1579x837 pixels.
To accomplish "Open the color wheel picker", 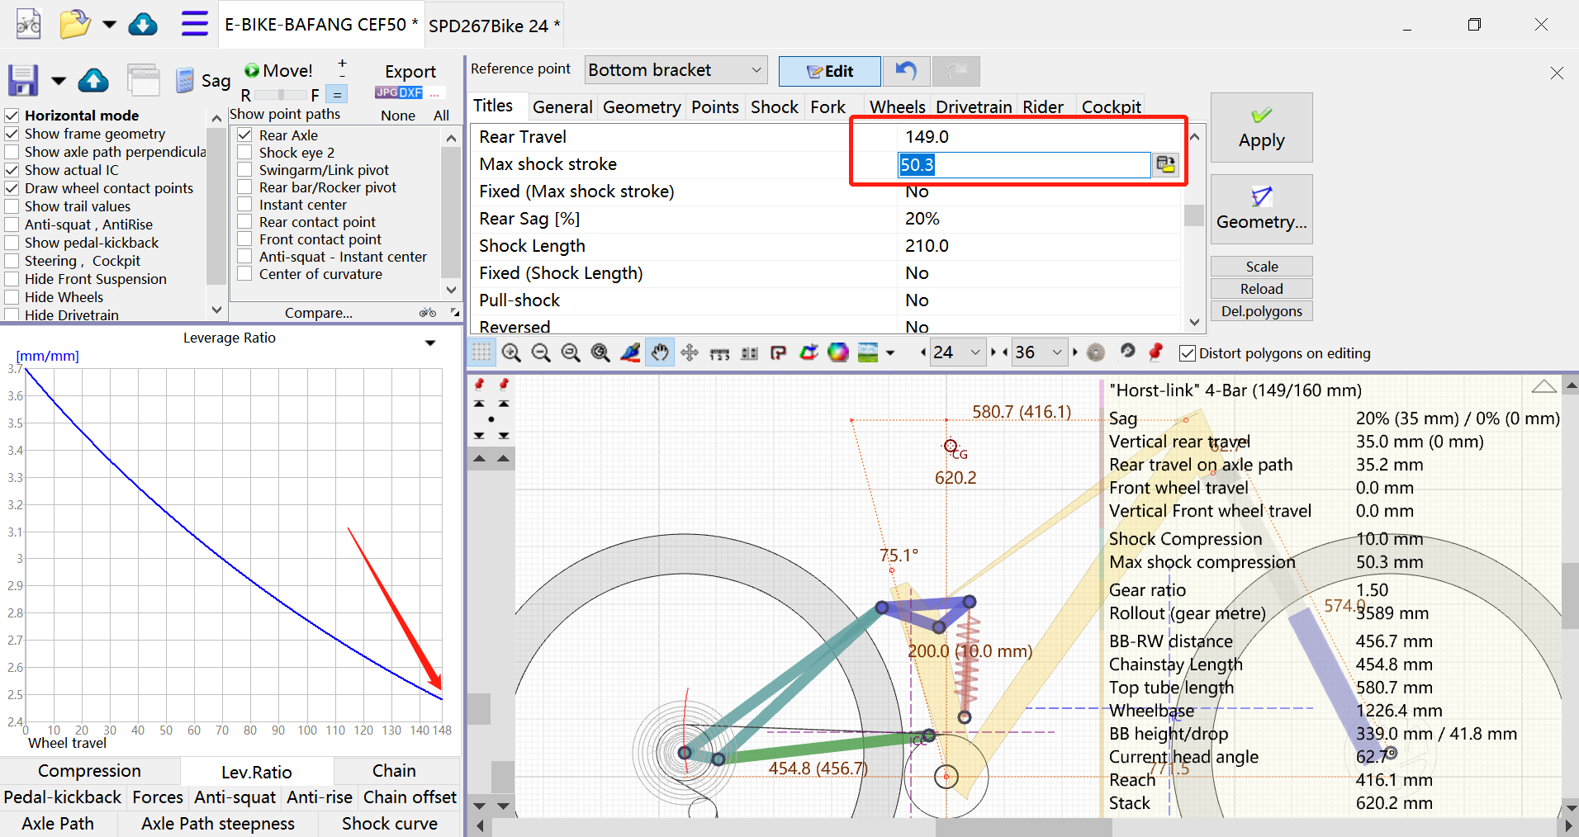I will [838, 353].
